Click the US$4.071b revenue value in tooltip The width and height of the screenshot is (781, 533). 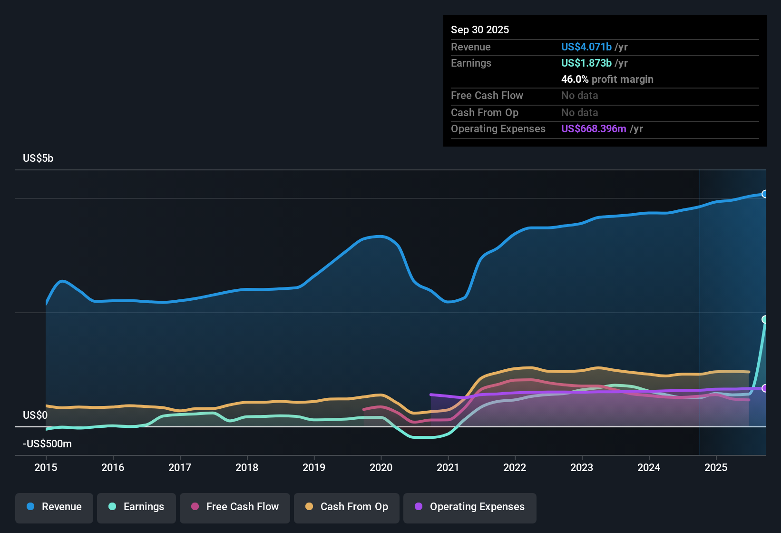[586, 47]
